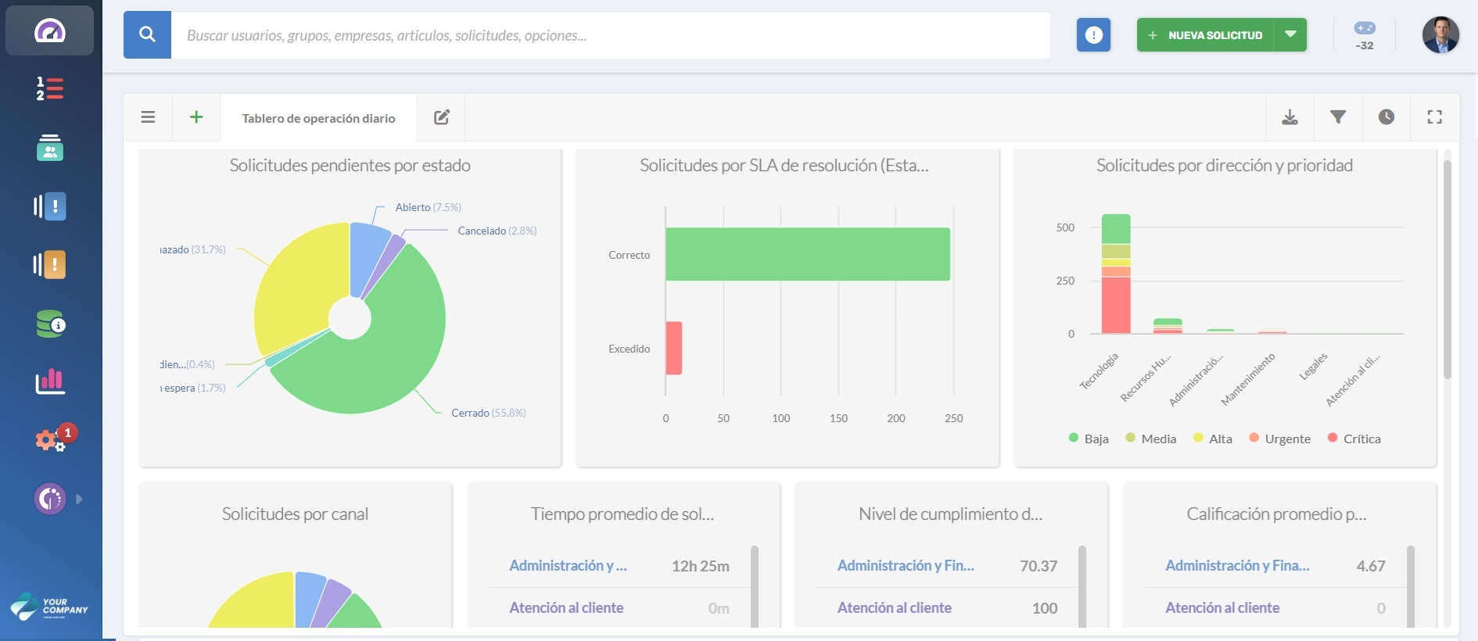Open the purple circular sidebar icon

[50, 498]
